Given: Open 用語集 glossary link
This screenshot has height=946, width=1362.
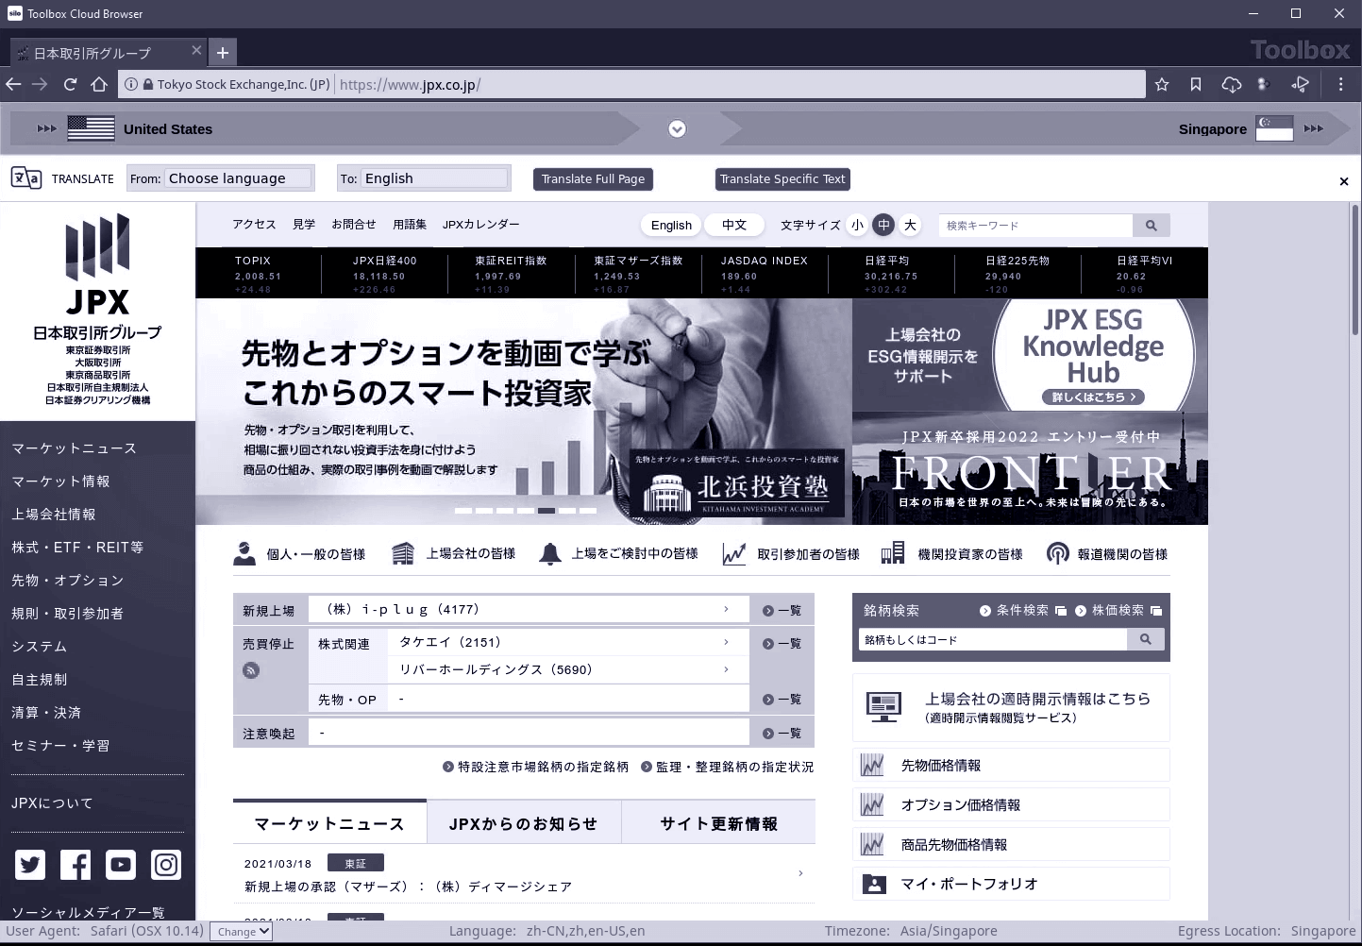Looking at the screenshot, I should click(410, 225).
